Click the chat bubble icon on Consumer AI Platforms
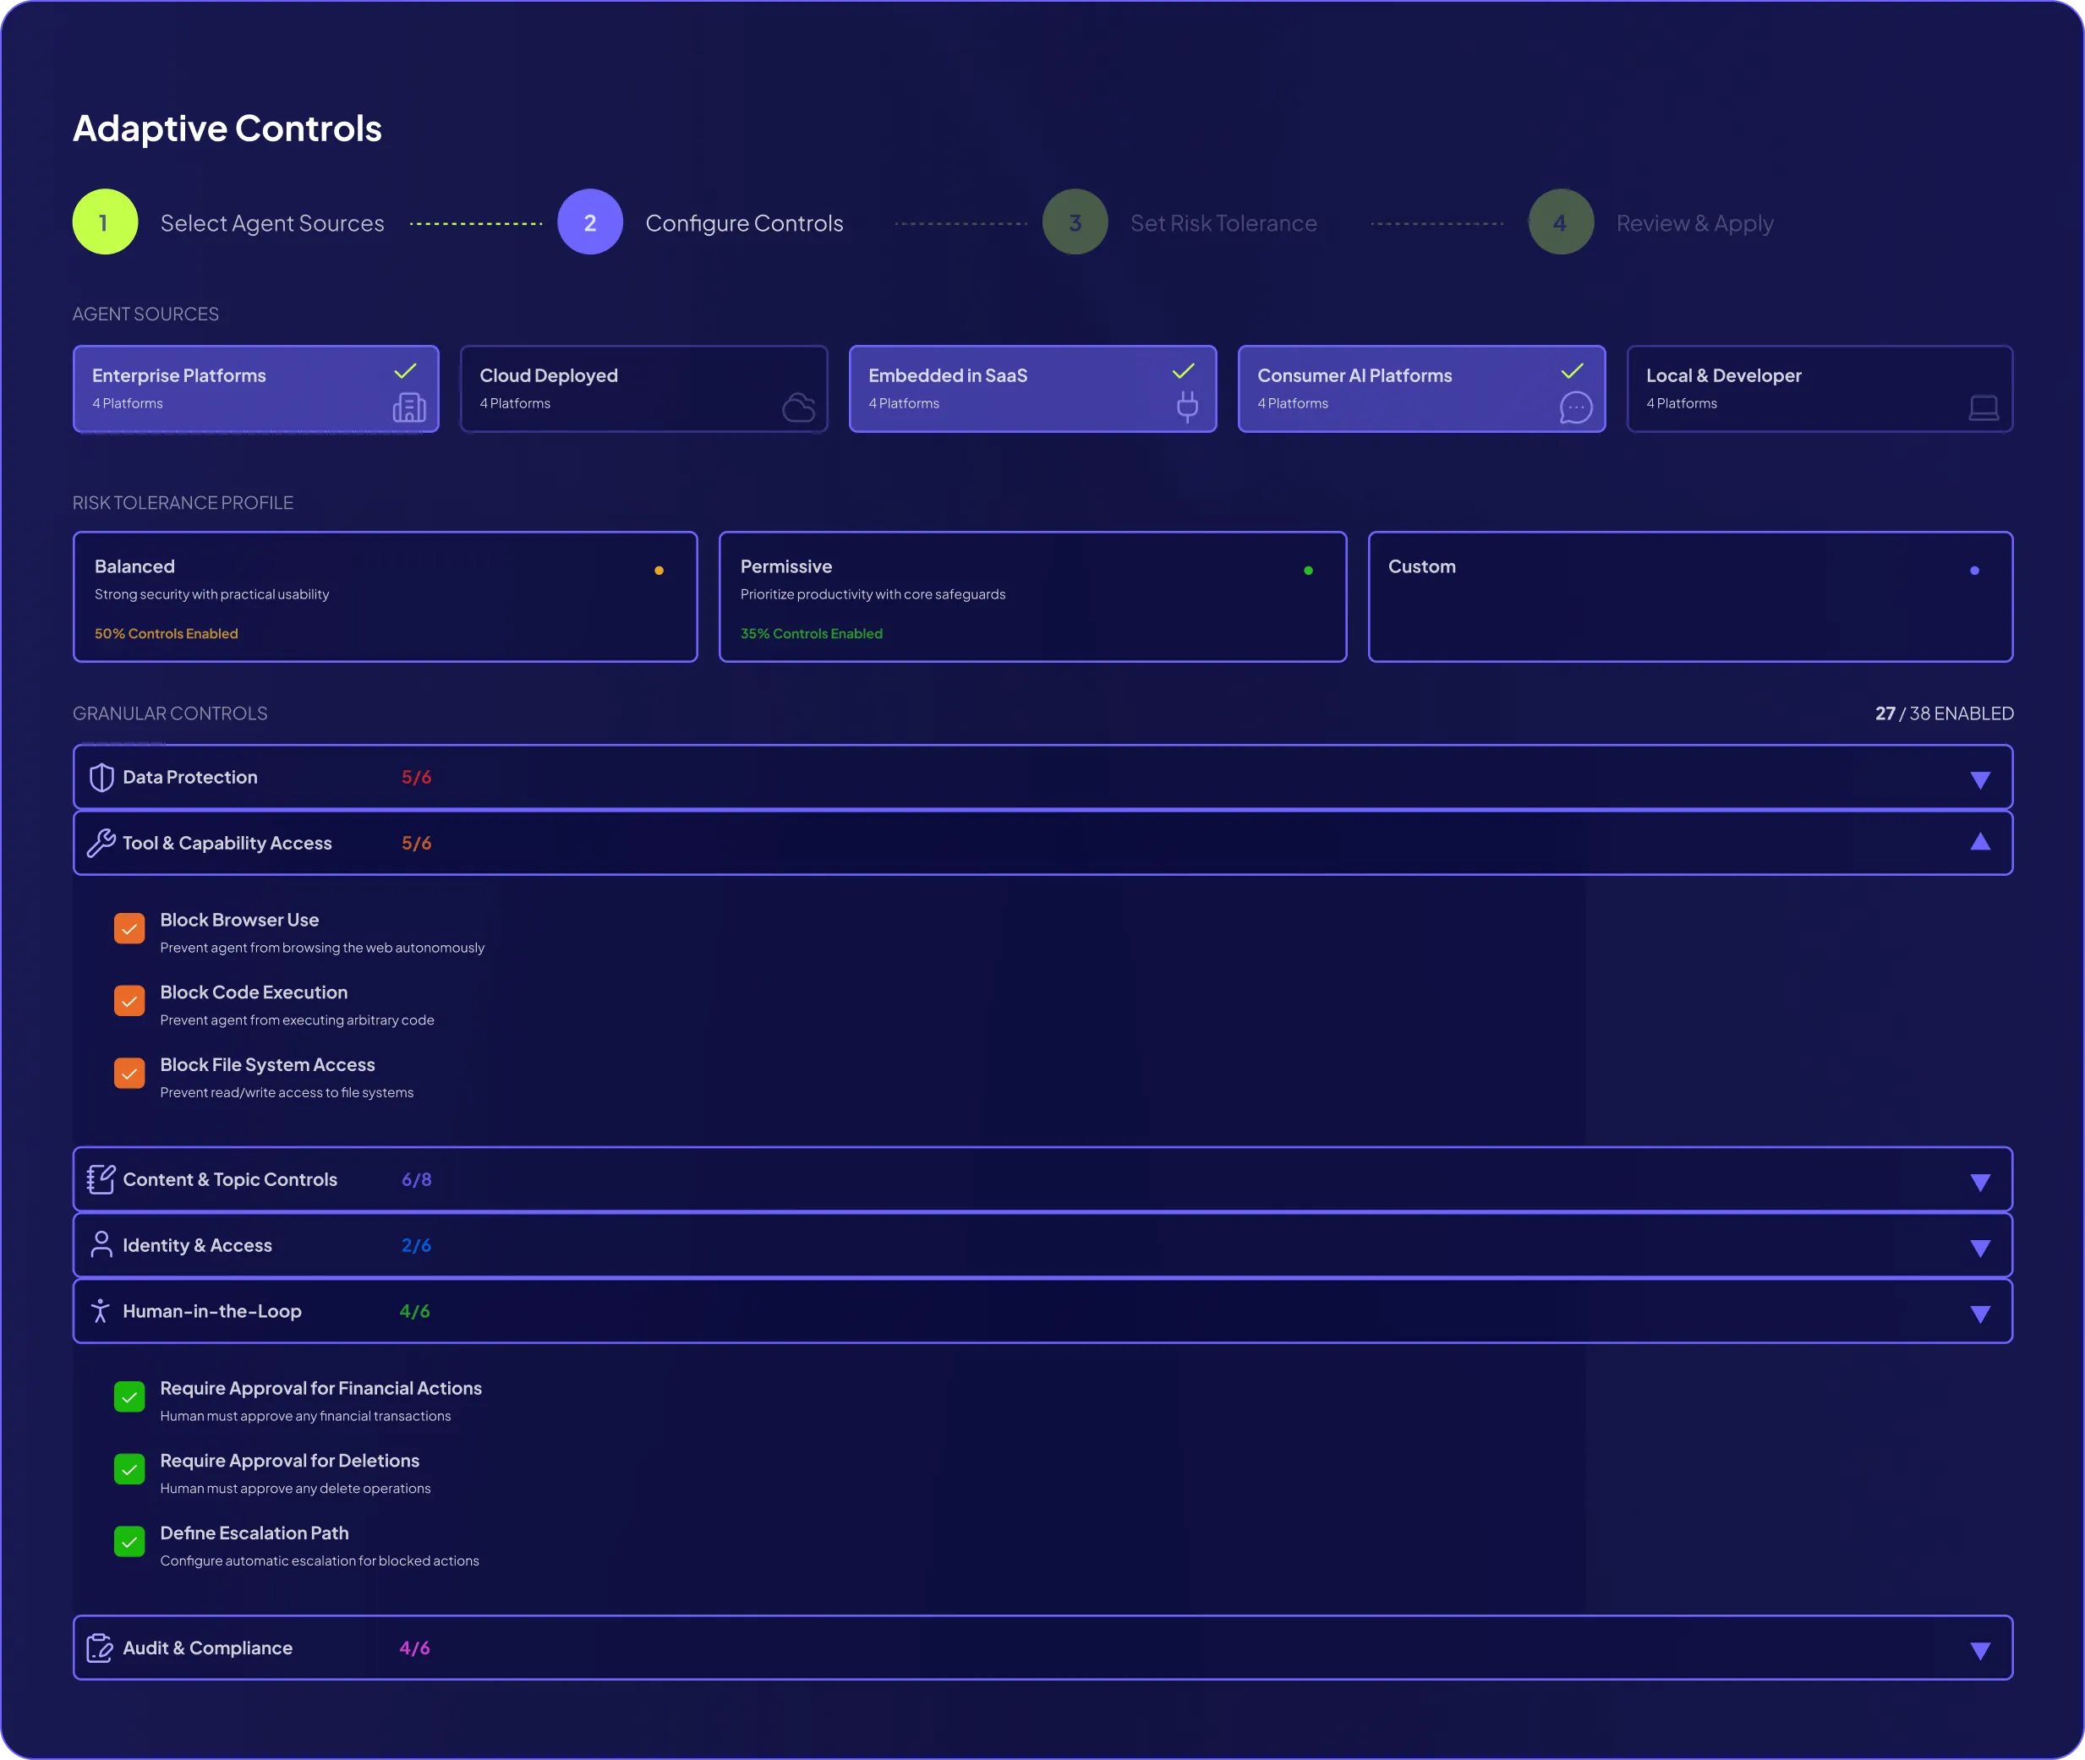2085x1760 pixels. (1575, 407)
